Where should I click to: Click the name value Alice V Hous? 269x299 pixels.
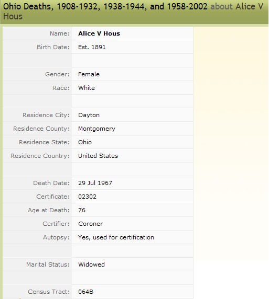99,33
